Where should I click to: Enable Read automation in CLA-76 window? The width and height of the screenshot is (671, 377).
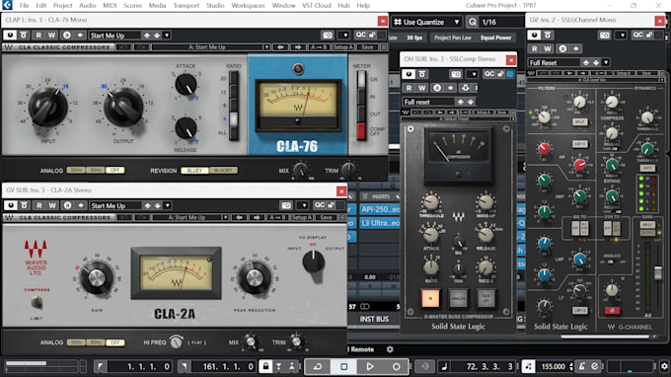pos(38,36)
